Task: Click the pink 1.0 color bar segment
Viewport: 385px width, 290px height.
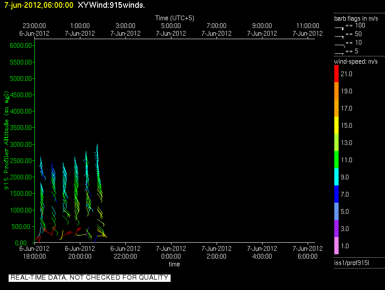Action: (336, 246)
